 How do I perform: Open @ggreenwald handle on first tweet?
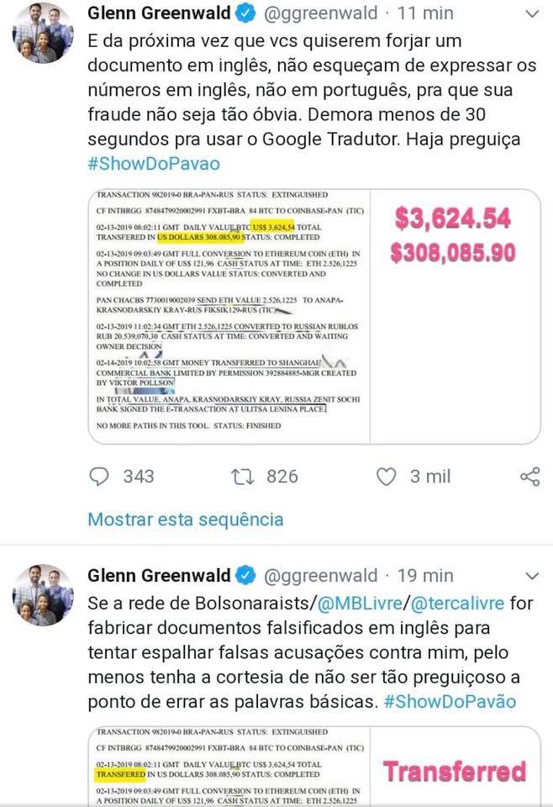(x=320, y=13)
